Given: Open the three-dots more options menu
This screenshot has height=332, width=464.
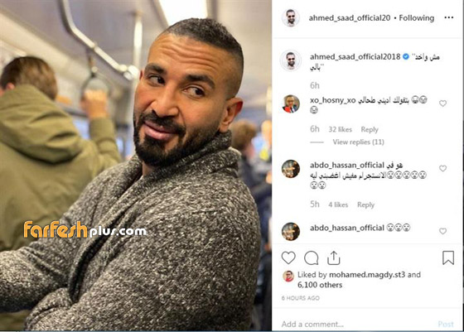Looking at the screenshot, I should [448, 17].
